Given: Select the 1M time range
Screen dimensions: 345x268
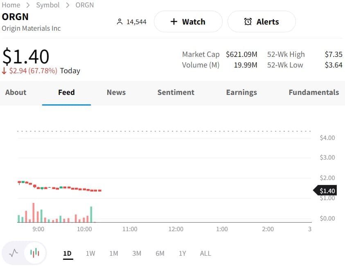Looking at the screenshot, I should pyautogui.click(x=114, y=253).
